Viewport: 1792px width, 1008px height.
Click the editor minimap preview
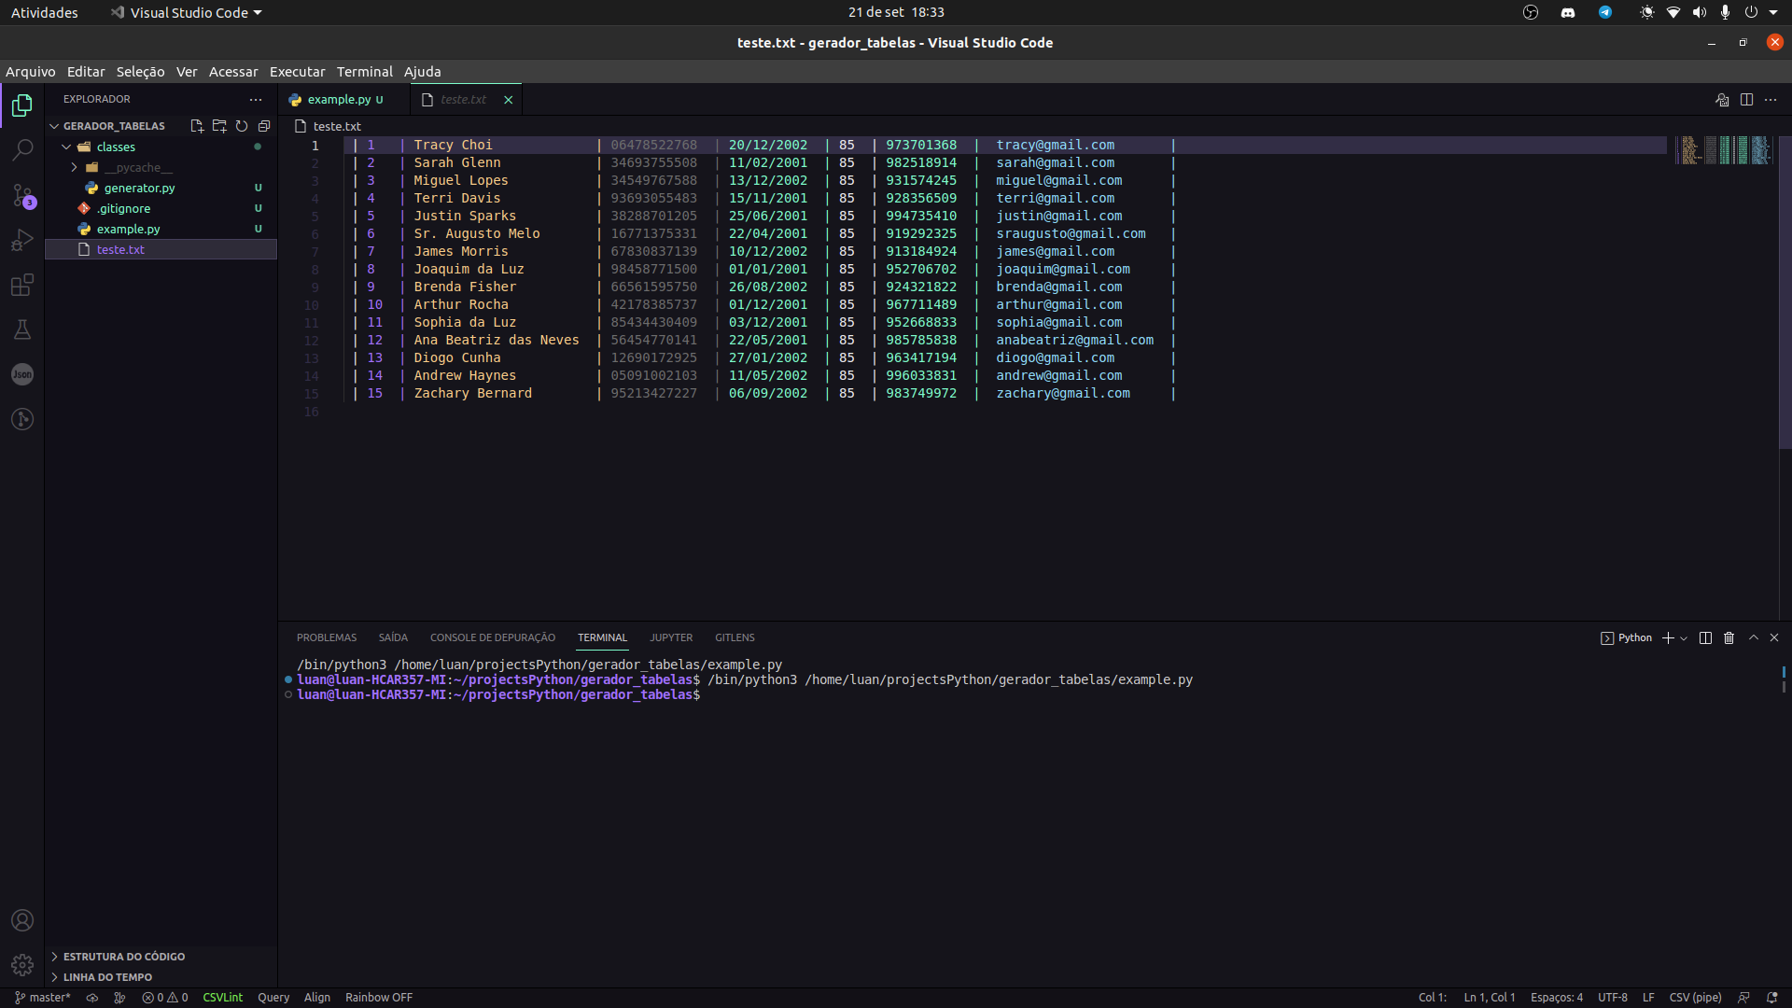pyautogui.click(x=1725, y=150)
